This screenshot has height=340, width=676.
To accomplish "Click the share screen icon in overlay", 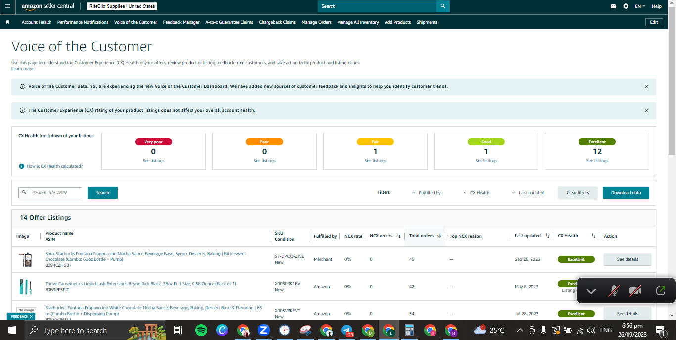I will coord(660,291).
